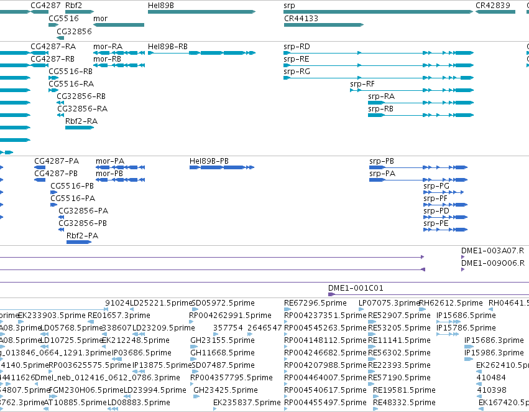Image resolution: width=529 pixels, height=412 pixels.
Task: Select EST IP15686.5prime
Action: click(466, 316)
